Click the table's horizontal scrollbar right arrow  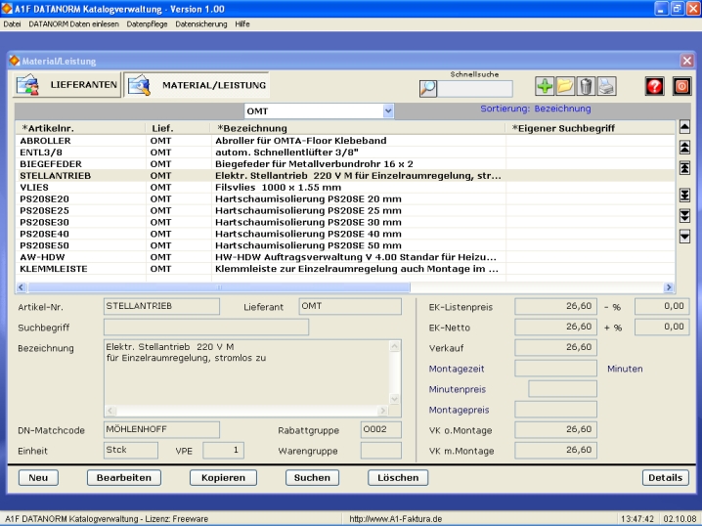pos(669,287)
